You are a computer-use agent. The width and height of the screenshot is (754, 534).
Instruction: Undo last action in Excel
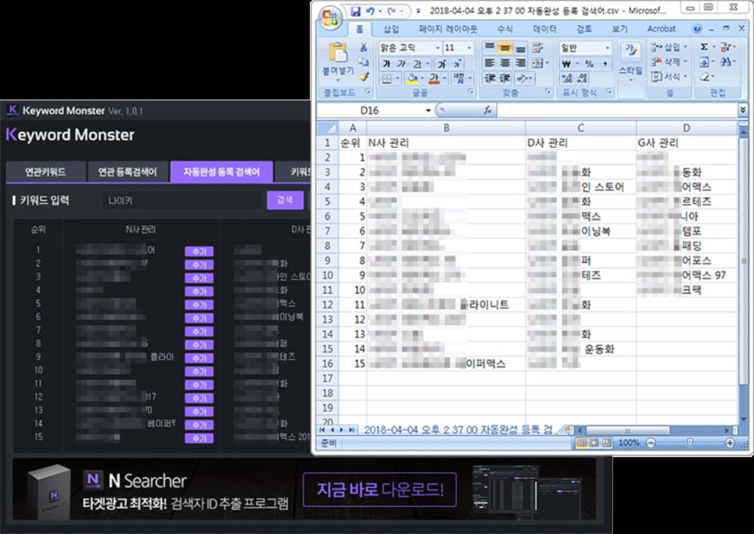coord(370,11)
